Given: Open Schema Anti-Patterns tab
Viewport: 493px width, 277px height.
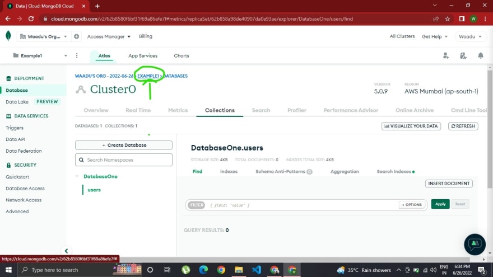Looking at the screenshot, I should pos(283,171).
